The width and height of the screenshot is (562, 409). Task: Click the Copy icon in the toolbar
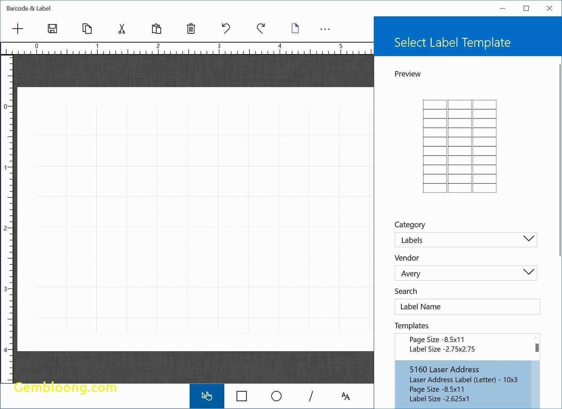pos(87,29)
